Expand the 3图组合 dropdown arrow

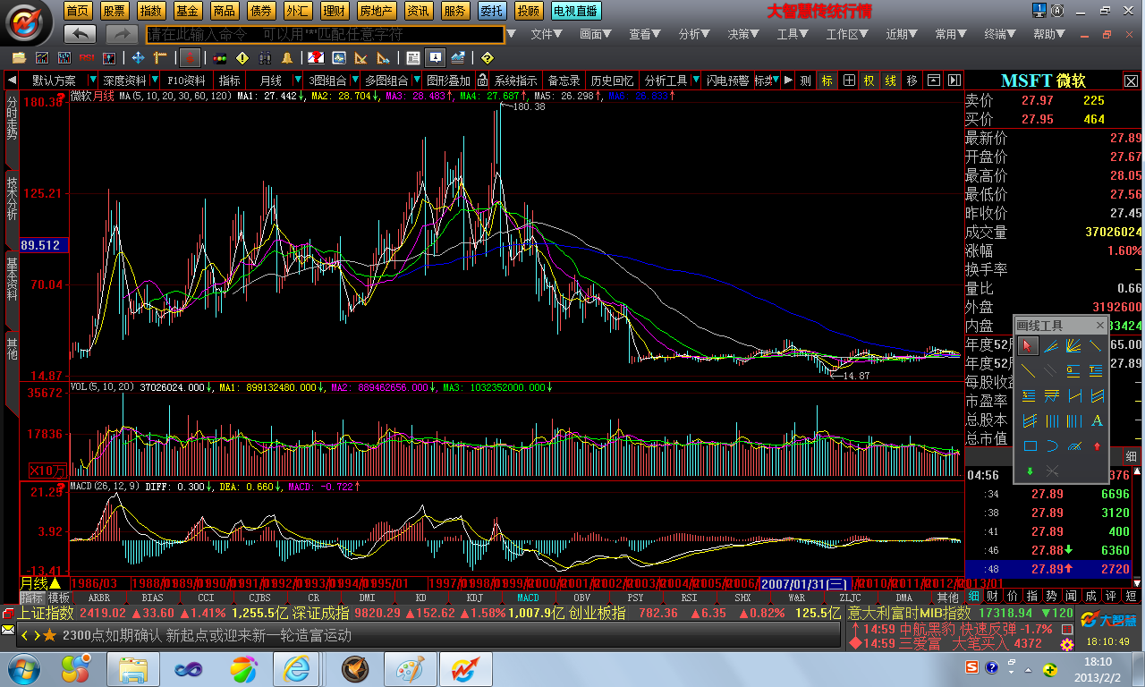coord(355,80)
